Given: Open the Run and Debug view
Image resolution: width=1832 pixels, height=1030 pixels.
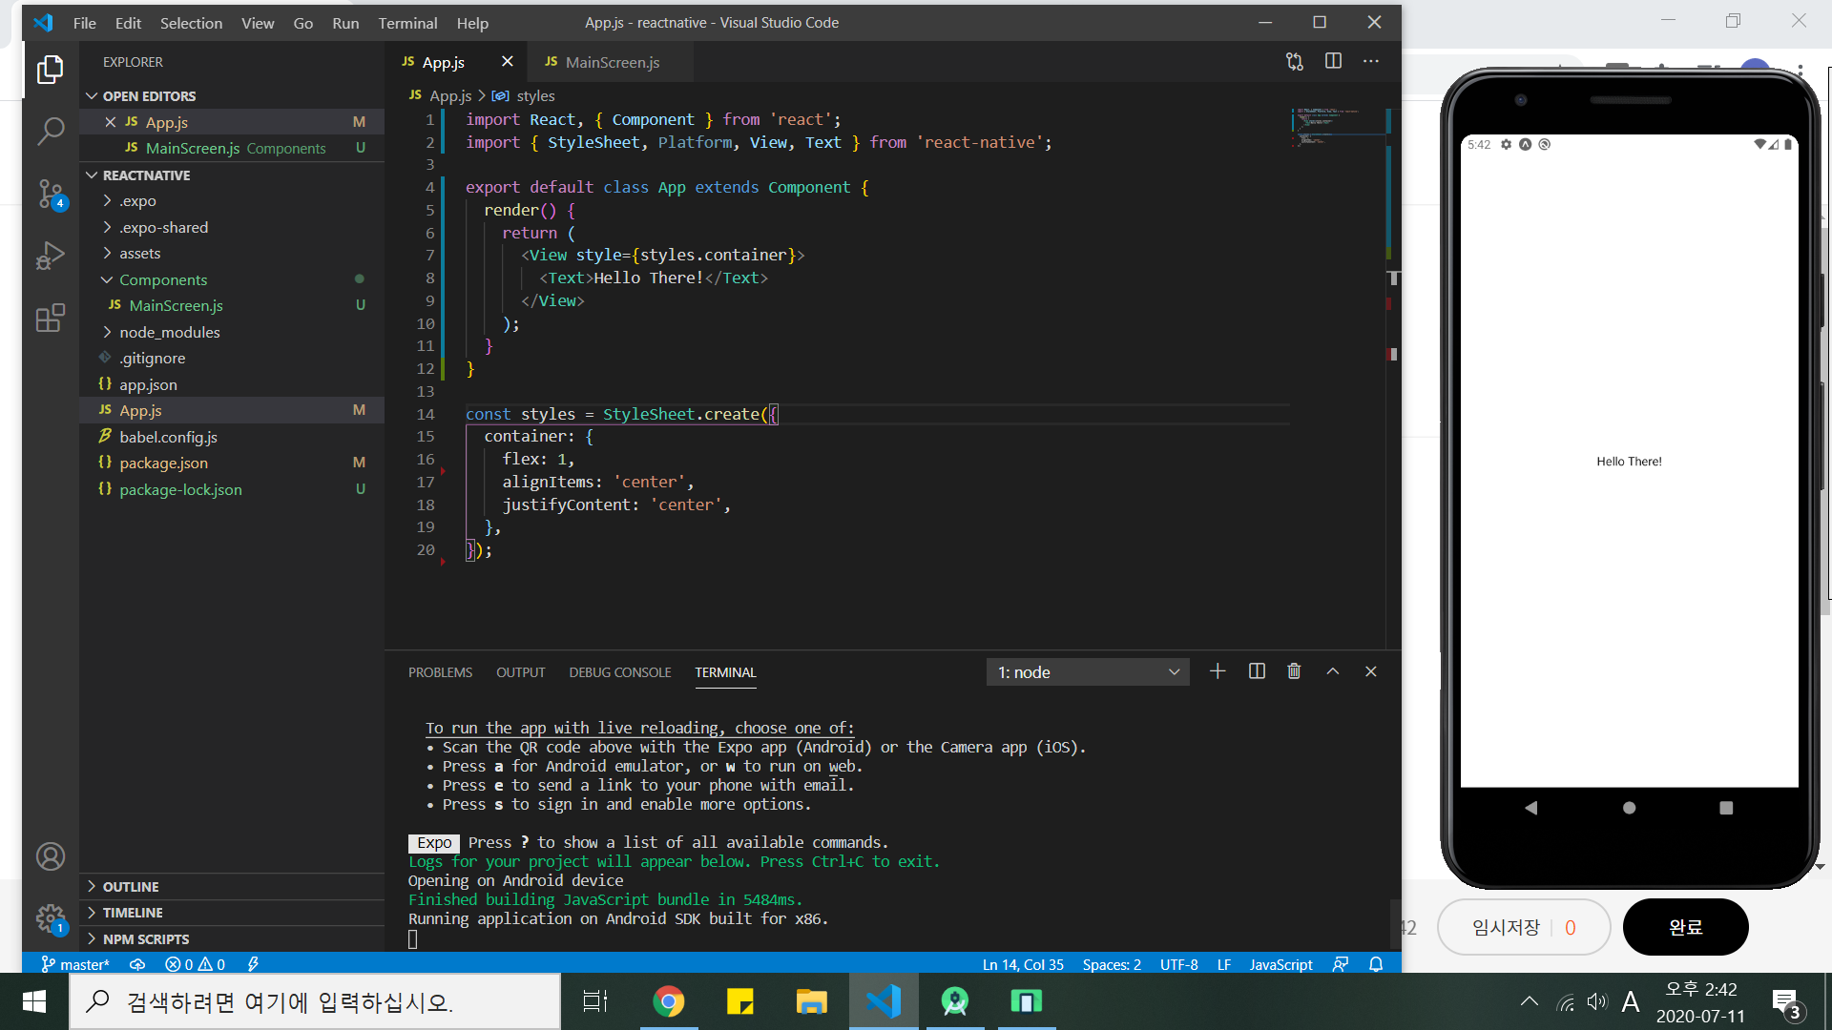Looking at the screenshot, I should 50,256.
